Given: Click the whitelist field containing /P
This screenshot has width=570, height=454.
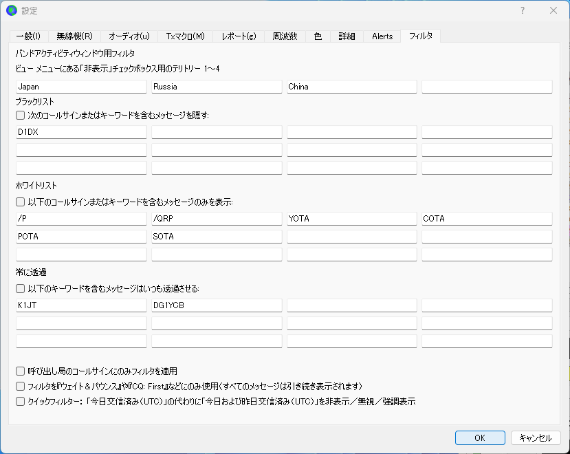Looking at the screenshot, I should [x=81, y=219].
